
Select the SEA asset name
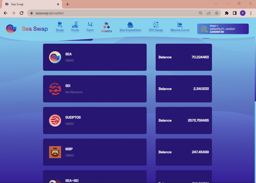click(x=68, y=54)
